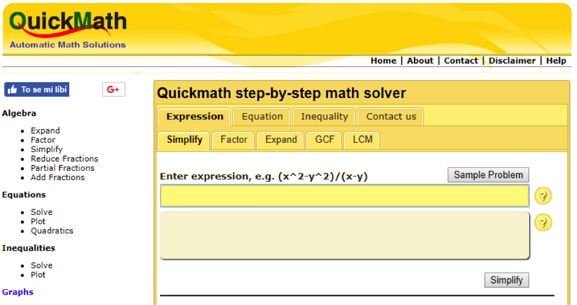This screenshot has width=577, height=305.
Task: Open help icon beside the preview box
Action: tap(543, 222)
